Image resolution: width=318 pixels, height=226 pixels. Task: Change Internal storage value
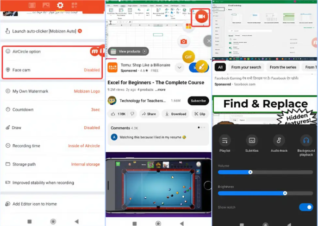(85, 164)
